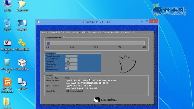Open the yellow folder icon at bottom-left
The image size is (194, 109).
[6, 103]
